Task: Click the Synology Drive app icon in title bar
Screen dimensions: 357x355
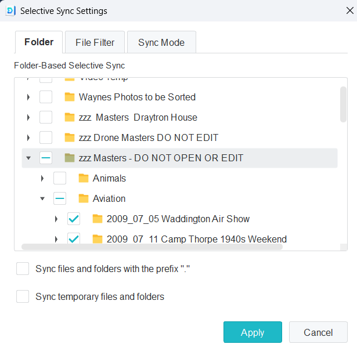Action: (x=10, y=10)
